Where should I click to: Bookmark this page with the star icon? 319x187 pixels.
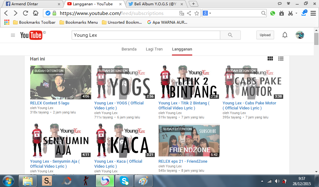click(197, 13)
